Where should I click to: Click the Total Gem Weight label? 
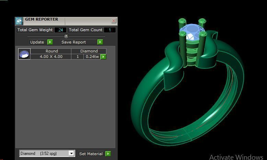pos(35,30)
